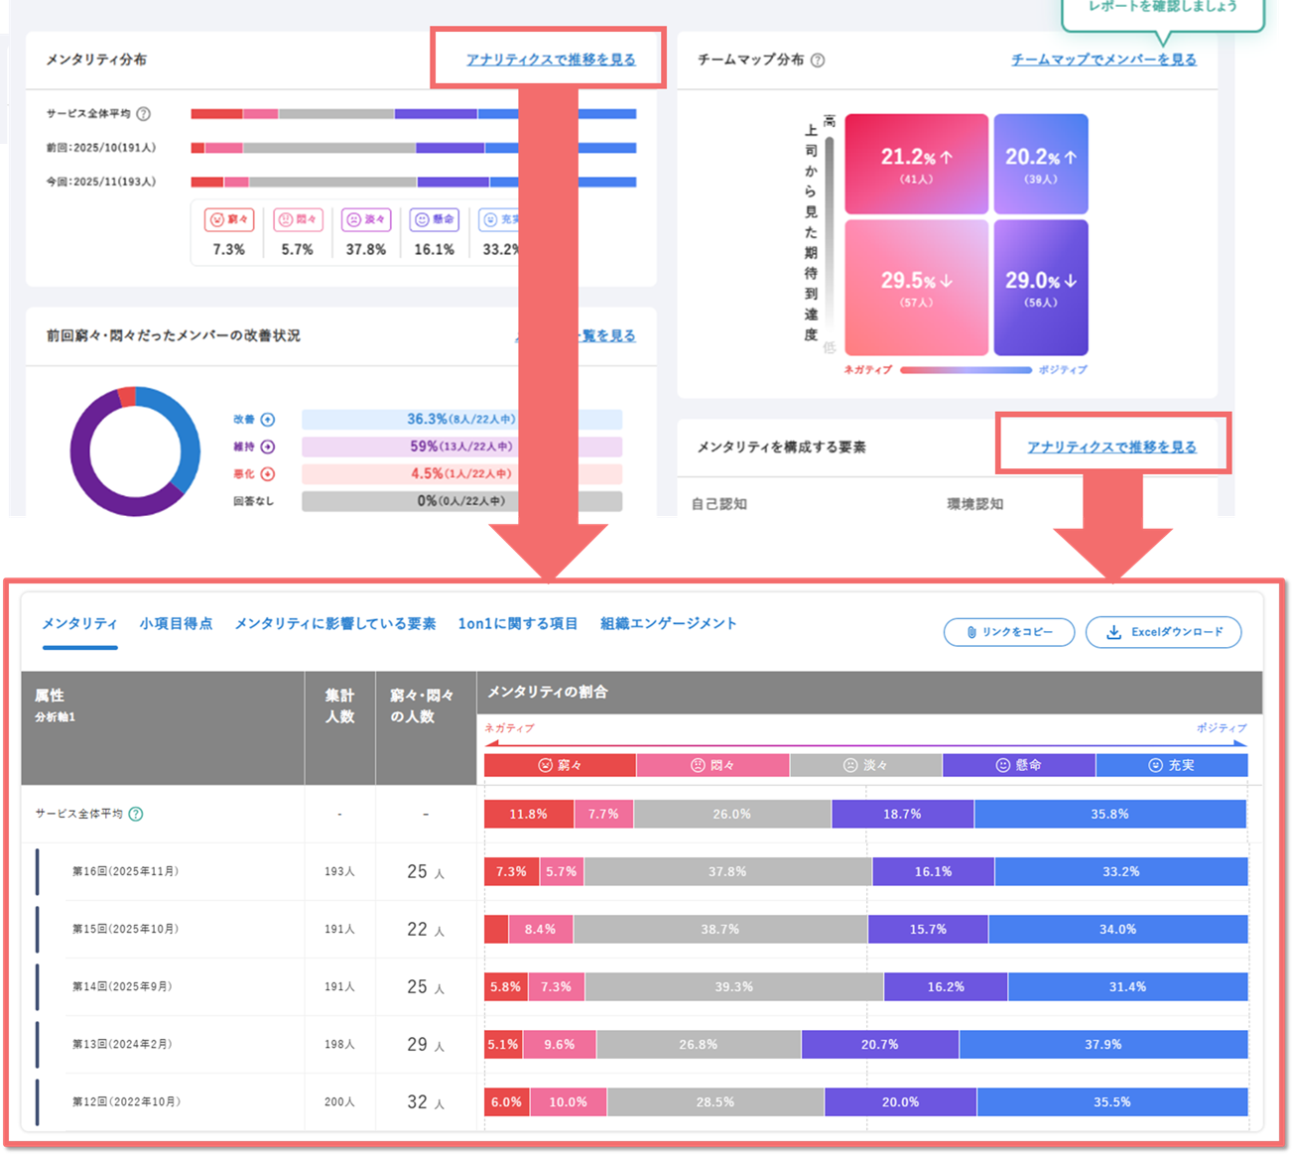1293x1155 pixels.
Task: Click the 悪化 down-arrow circle icon
Action: pyautogui.click(x=268, y=474)
